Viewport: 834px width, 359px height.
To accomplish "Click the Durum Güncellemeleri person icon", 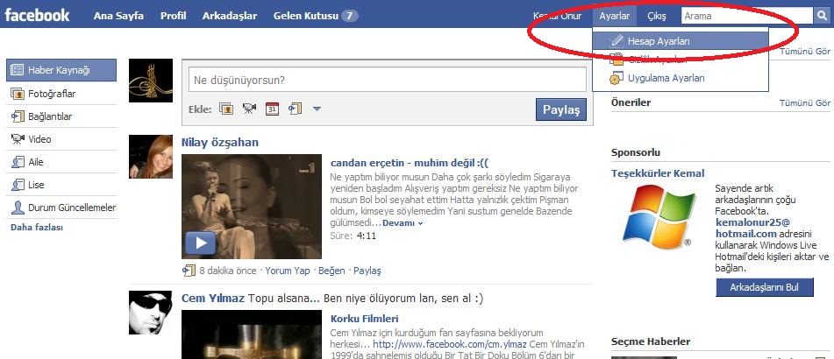I will 17,208.
